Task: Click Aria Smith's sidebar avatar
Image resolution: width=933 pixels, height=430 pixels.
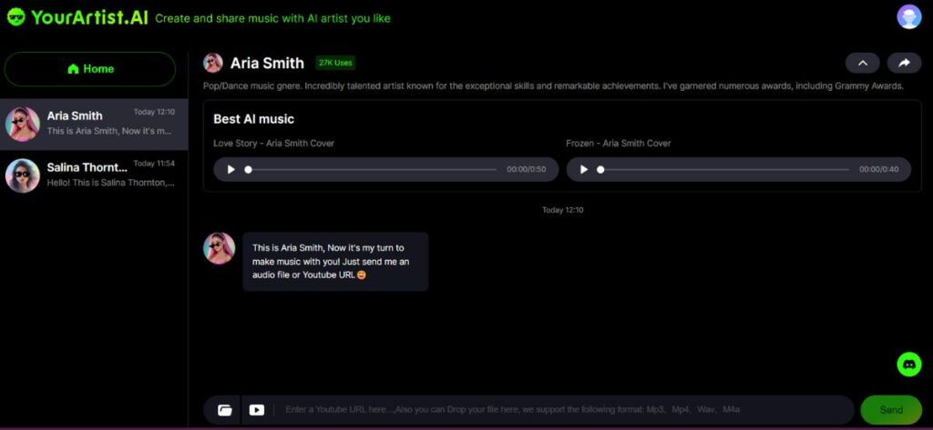Action: click(x=23, y=125)
